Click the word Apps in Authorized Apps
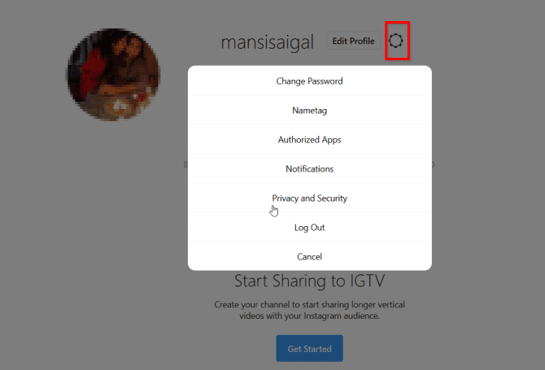 click(x=332, y=140)
